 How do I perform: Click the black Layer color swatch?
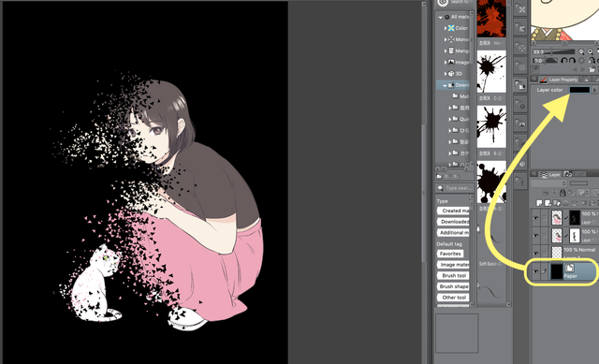click(x=579, y=90)
